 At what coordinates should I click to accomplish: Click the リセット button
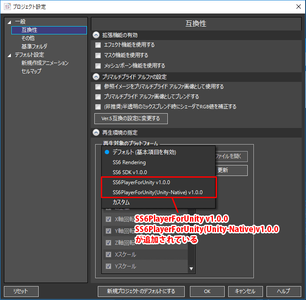tap(21, 291)
